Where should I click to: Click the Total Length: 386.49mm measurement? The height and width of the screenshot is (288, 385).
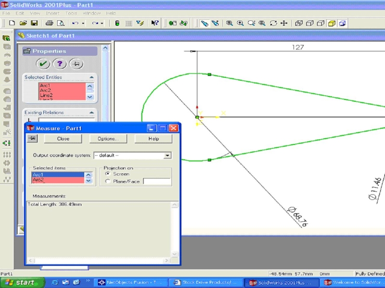[x=55, y=204]
